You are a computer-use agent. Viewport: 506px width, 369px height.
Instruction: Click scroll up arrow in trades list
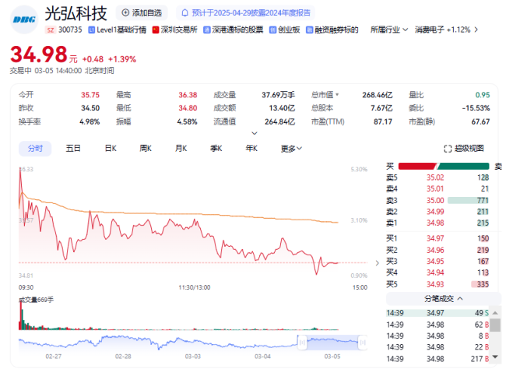click(x=495, y=313)
